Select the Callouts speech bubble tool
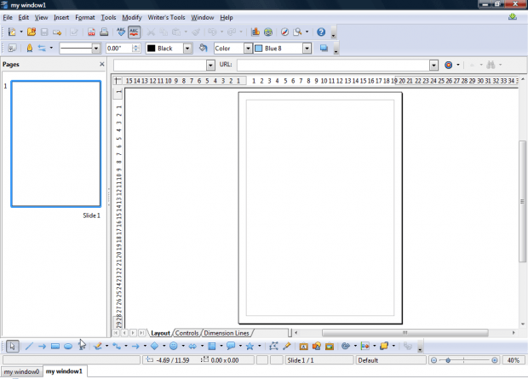 tap(231, 346)
